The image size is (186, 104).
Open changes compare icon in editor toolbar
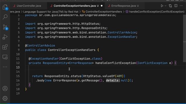[x=170, y=6]
